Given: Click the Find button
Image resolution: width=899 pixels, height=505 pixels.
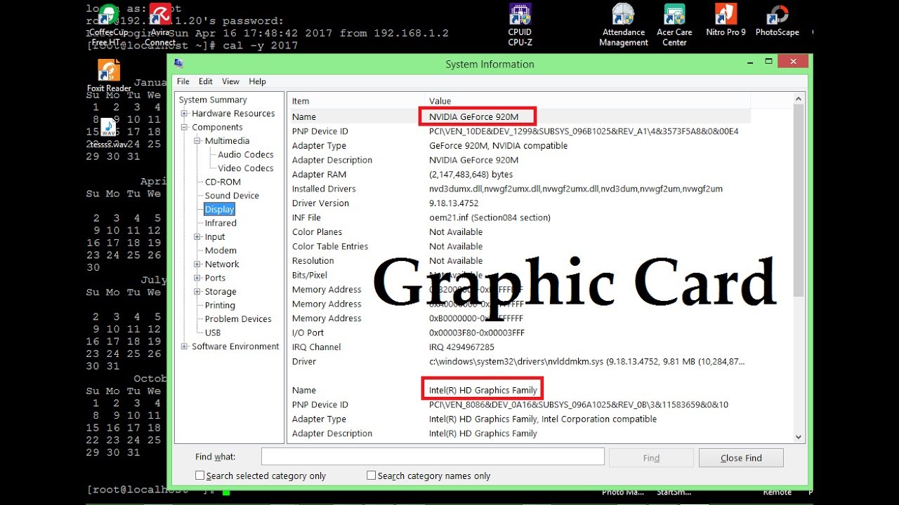Looking at the screenshot, I should pyautogui.click(x=651, y=458).
